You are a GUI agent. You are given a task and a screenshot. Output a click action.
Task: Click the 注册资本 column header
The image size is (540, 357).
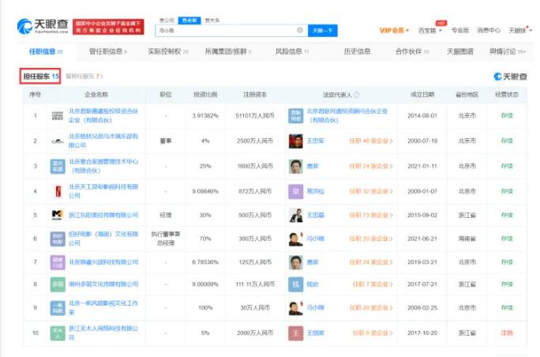point(255,95)
